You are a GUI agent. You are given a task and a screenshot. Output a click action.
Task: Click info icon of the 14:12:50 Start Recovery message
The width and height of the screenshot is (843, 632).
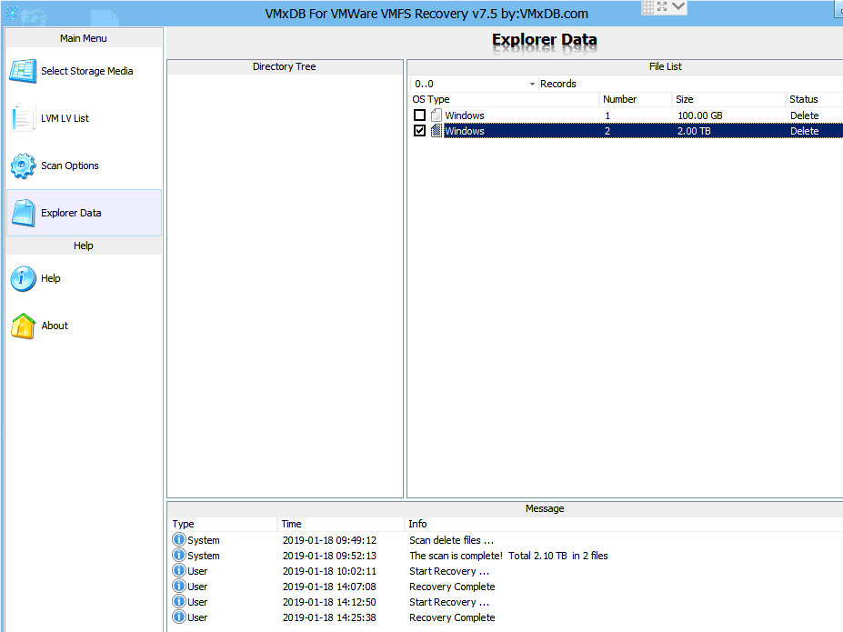pos(179,601)
